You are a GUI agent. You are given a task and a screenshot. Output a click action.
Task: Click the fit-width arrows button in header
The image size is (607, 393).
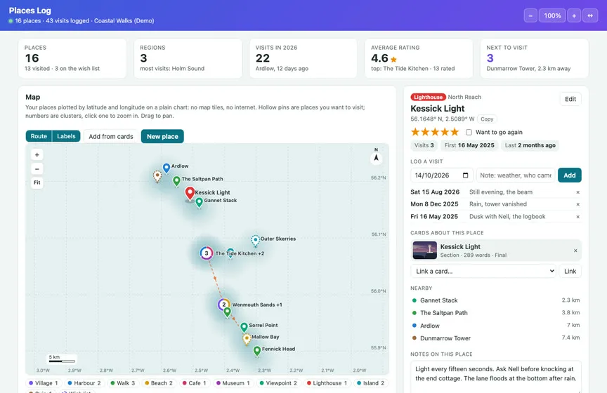pyautogui.click(x=590, y=15)
